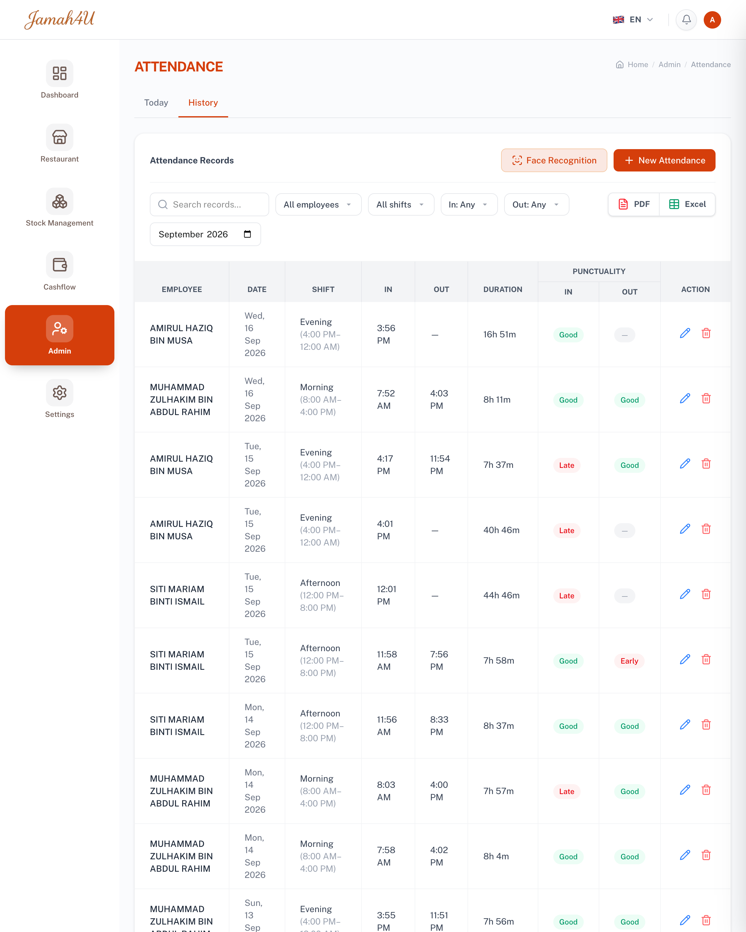746x932 pixels.
Task: Switch to the Today tab
Action: tap(156, 103)
